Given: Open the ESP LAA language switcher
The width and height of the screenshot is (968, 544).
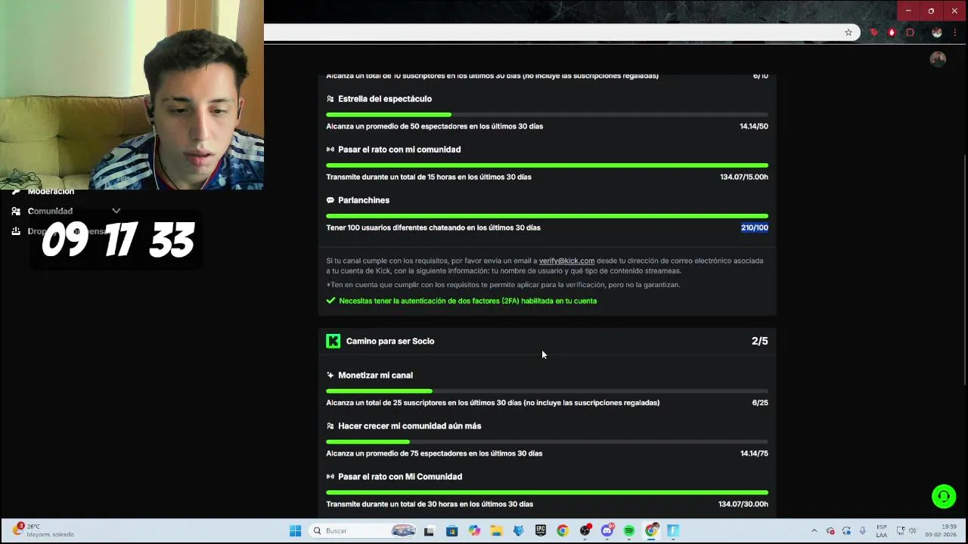Looking at the screenshot, I should tap(882, 531).
